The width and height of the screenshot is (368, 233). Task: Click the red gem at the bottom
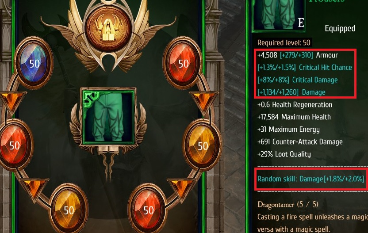[148, 210]
